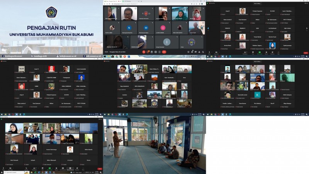Open the View menu in Zoom window with Apps button
309x174 pixels.
[x=306, y=3]
